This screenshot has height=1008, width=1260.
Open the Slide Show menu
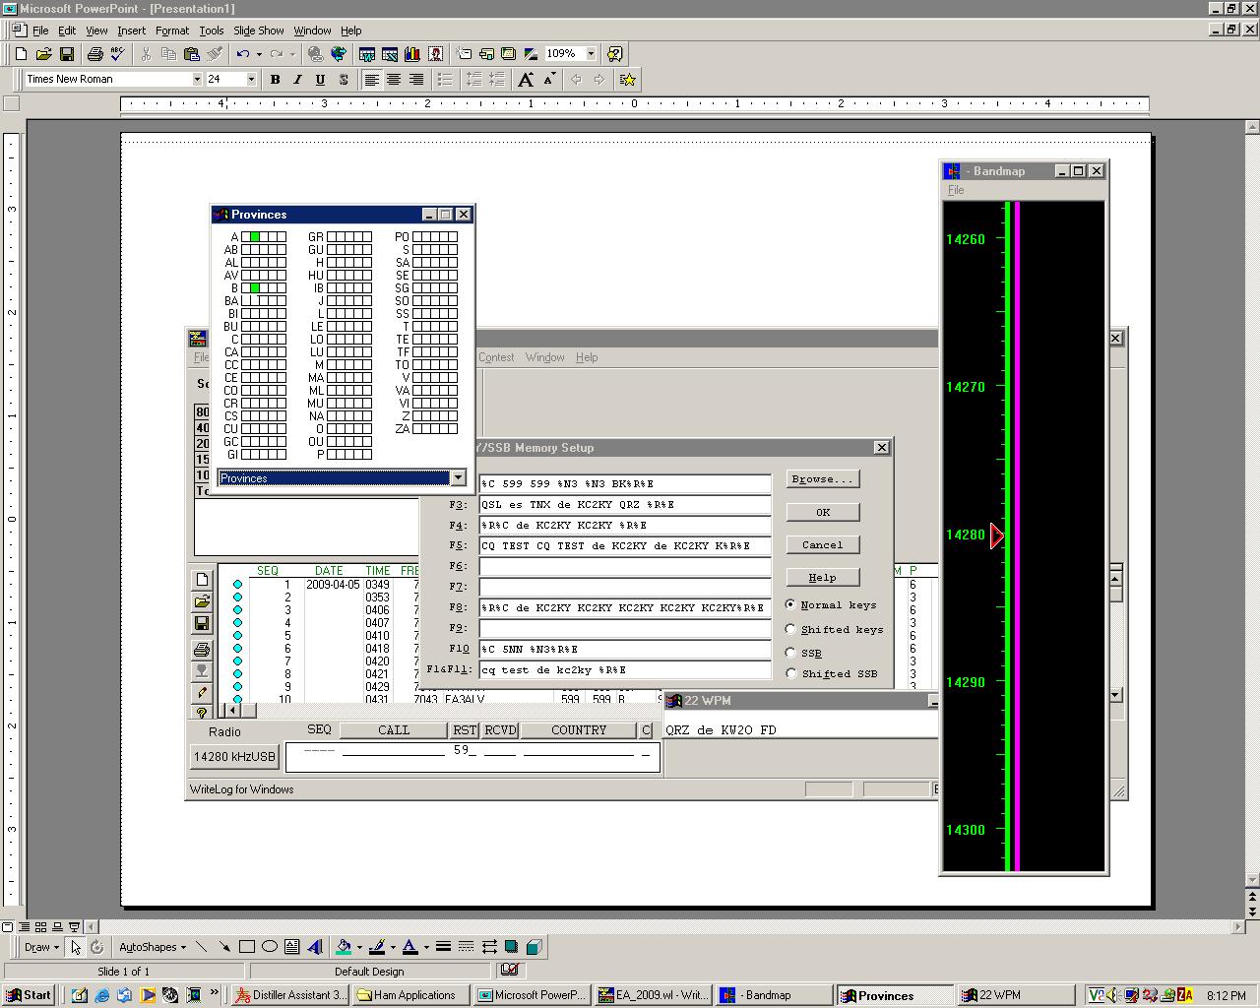[258, 31]
